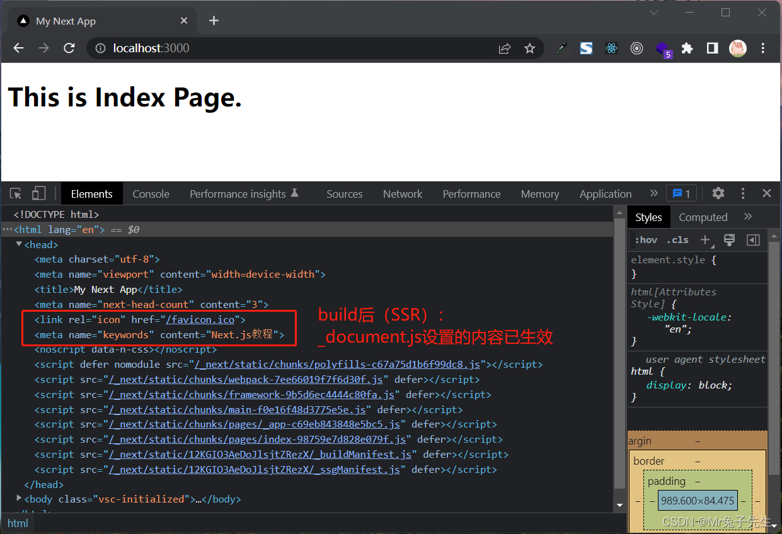Screen dimensions: 782x534
Task: Bookmark this tab with the star icon
Action: [x=530, y=48]
